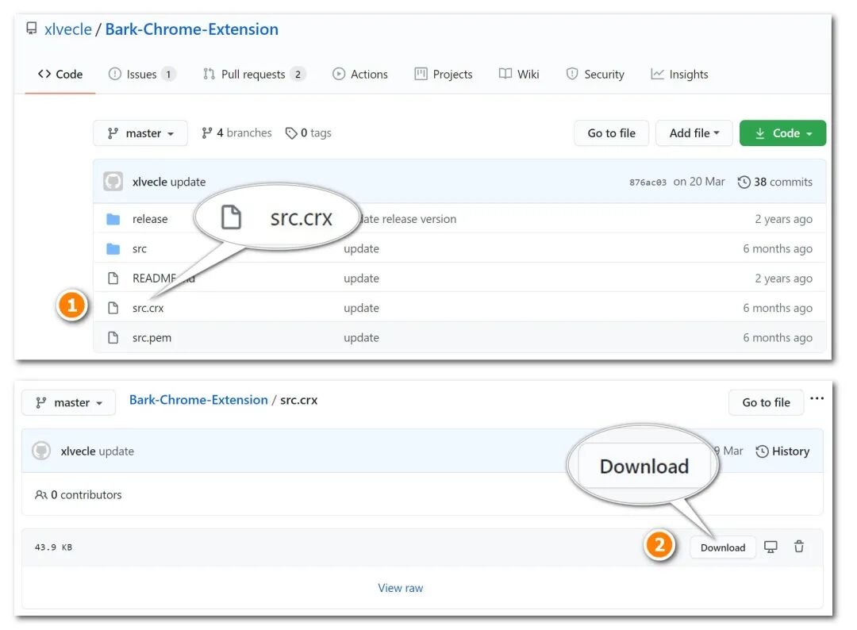The height and width of the screenshot is (630, 857).
Task: Open the src folder
Action: click(140, 248)
